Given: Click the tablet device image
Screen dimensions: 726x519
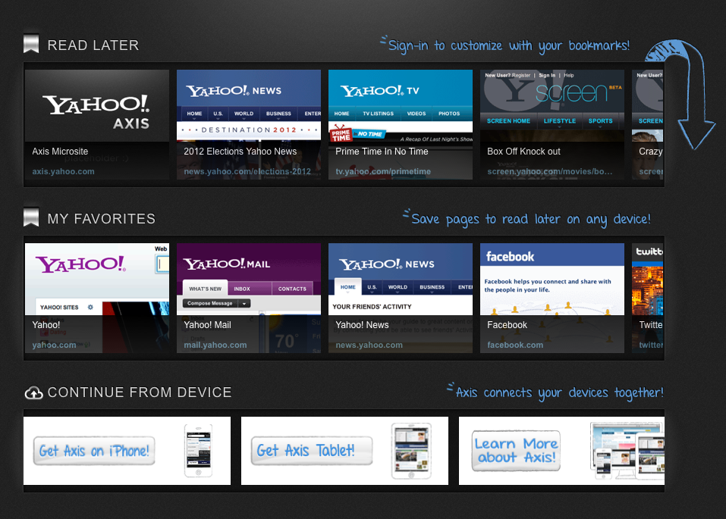Looking at the screenshot, I should click(411, 451).
